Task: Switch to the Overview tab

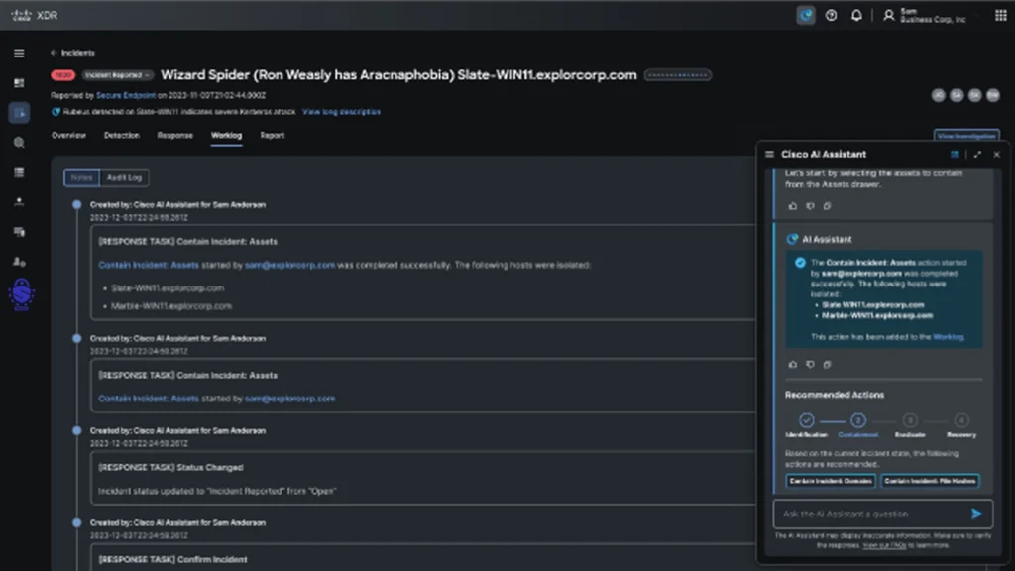Action: 68,135
